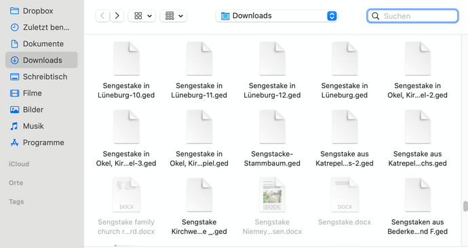Open the group-by arrangement dropdown
Viewport: 468px width, 248px height.
tap(174, 16)
